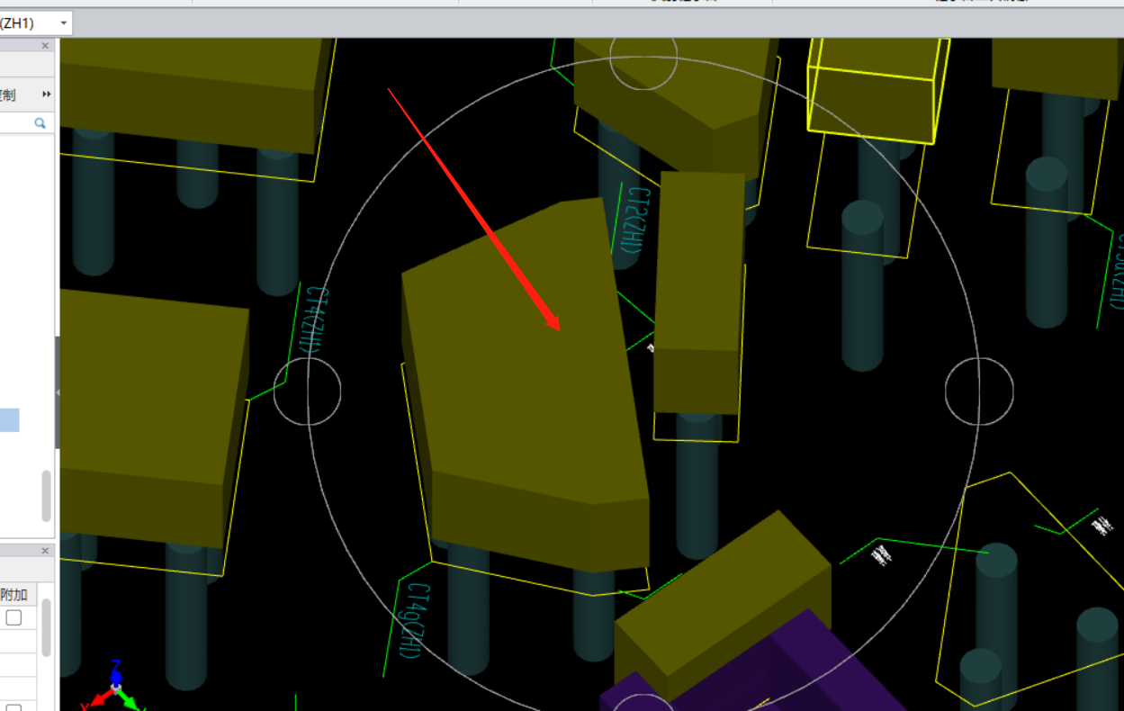Click the left orbit handle circle
The height and width of the screenshot is (711, 1124).
point(307,391)
